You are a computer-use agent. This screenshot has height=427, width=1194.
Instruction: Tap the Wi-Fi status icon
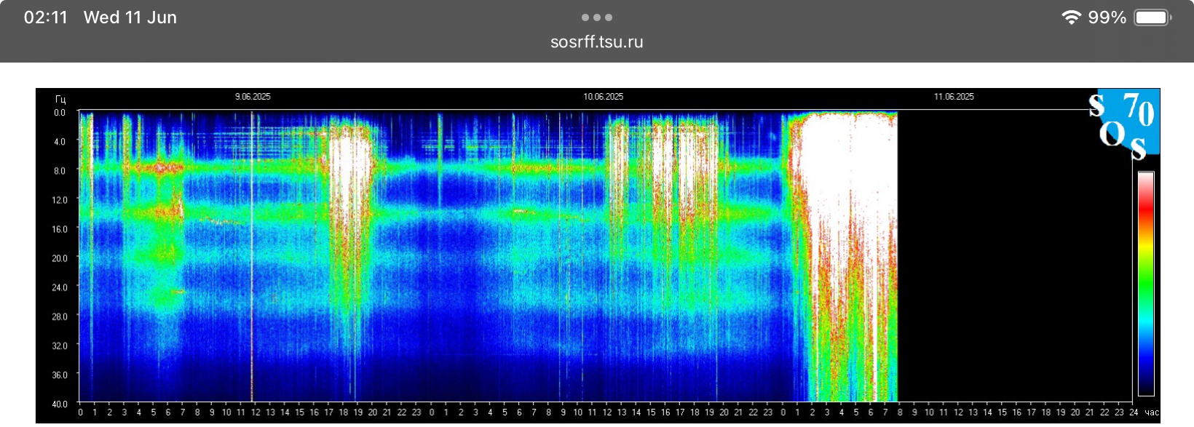pyautogui.click(x=1071, y=17)
